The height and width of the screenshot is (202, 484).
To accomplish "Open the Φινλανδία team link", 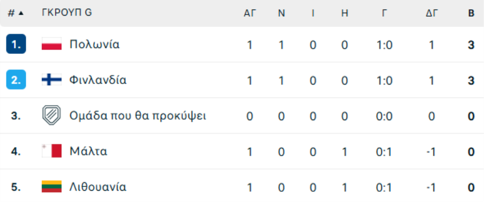I will pyautogui.click(x=98, y=80).
